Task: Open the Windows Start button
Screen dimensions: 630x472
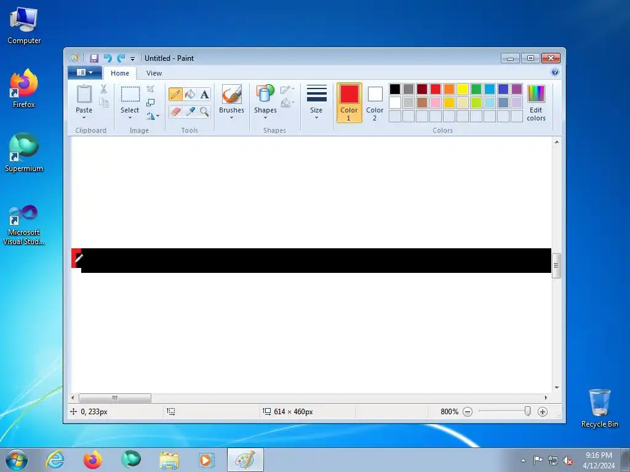Action: coord(17,460)
